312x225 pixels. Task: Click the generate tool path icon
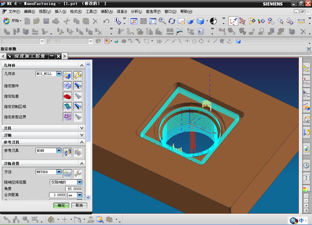point(121,31)
